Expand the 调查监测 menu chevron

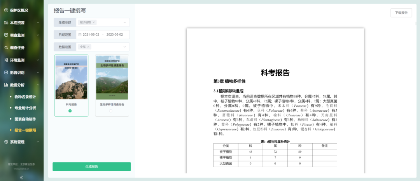pyautogui.click(x=38, y=35)
